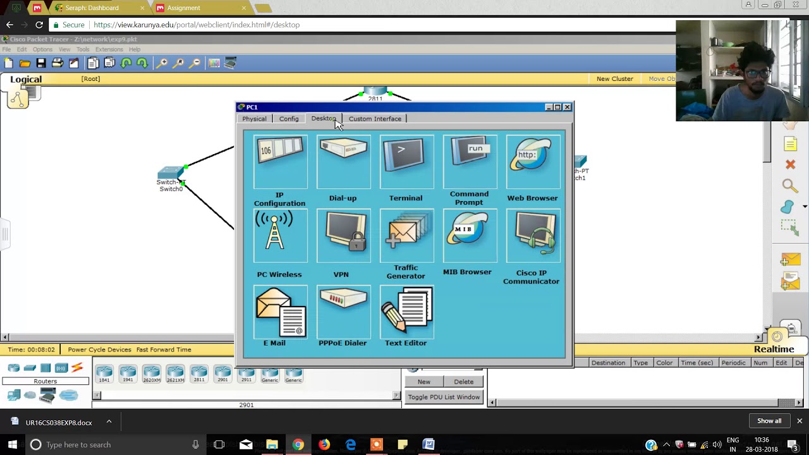This screenshot has width=809, height=455.
Task: Open the Traffic Generator
Action: [406, 236]
